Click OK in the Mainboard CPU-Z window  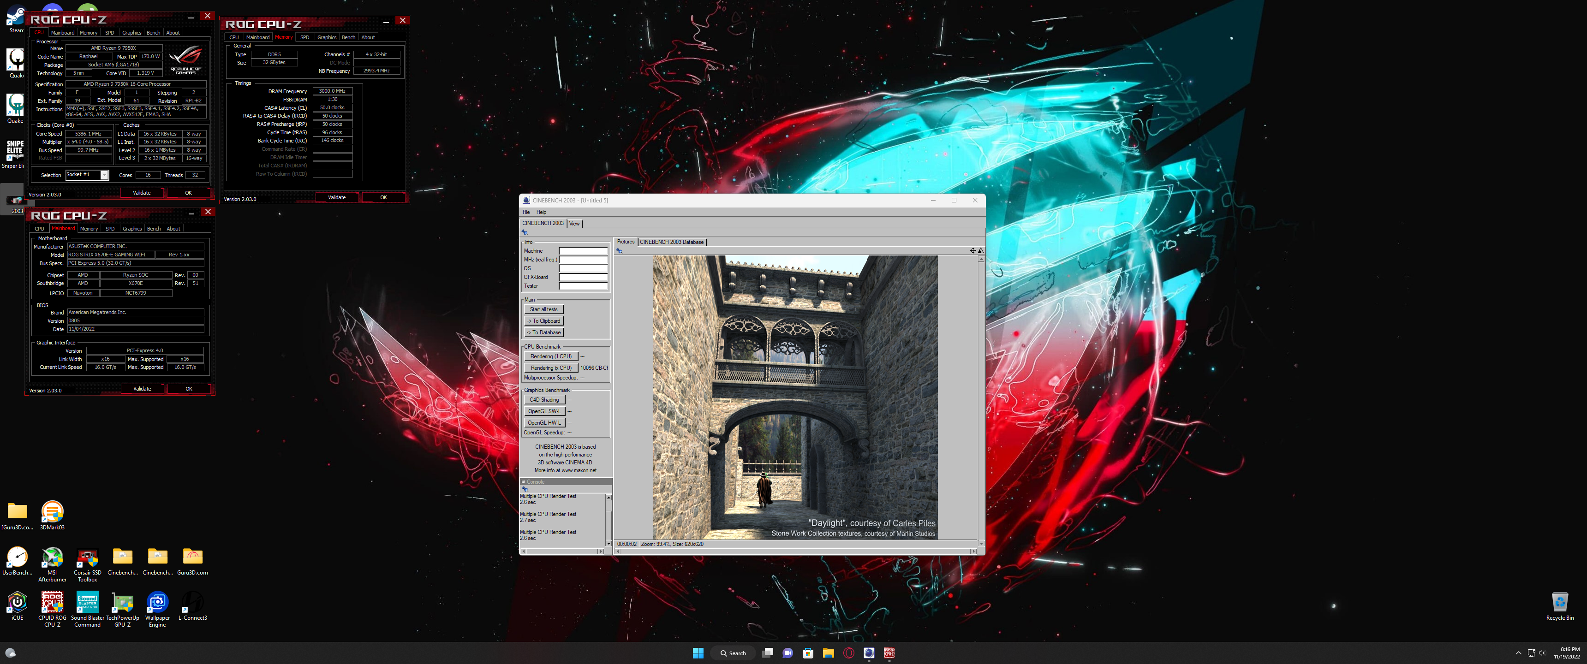tap(189, 389)
